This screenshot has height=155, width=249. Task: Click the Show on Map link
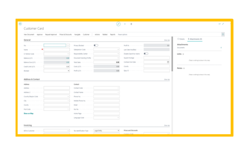[x=29, y=114]
